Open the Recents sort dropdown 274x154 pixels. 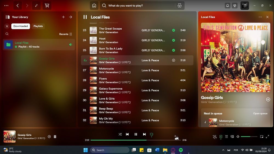pos(65,34)
